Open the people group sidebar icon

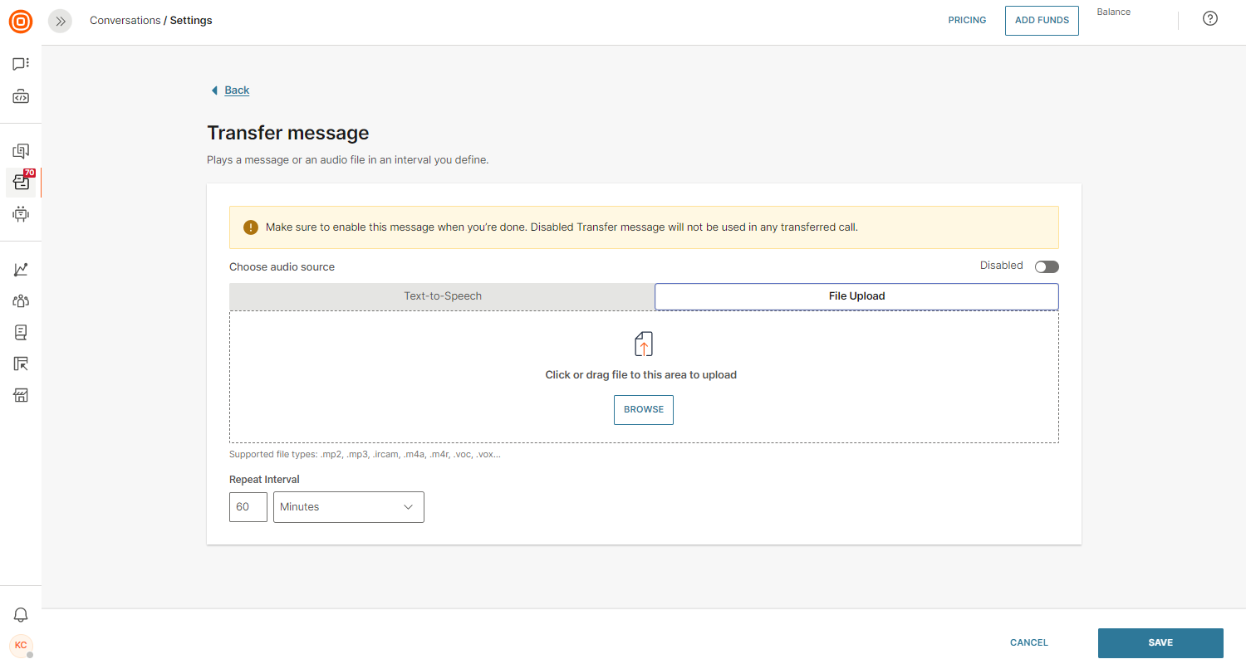coord(21,301)
